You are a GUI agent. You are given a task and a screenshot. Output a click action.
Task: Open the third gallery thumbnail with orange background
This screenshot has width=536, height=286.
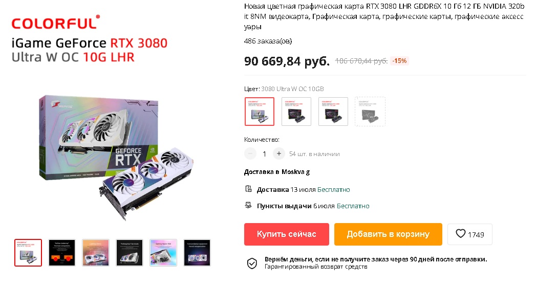pos(96,253)
